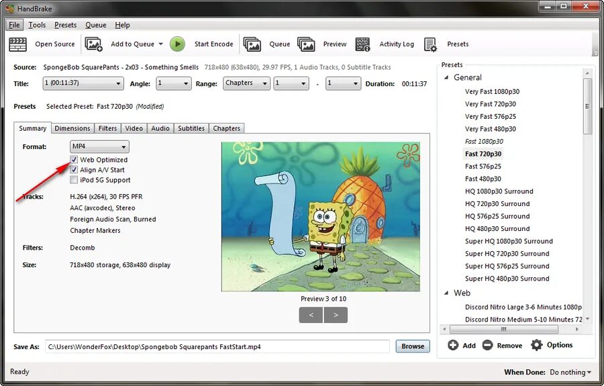
Task: Open Add to Queue dropdown arrow
Action: pos(160,44)
